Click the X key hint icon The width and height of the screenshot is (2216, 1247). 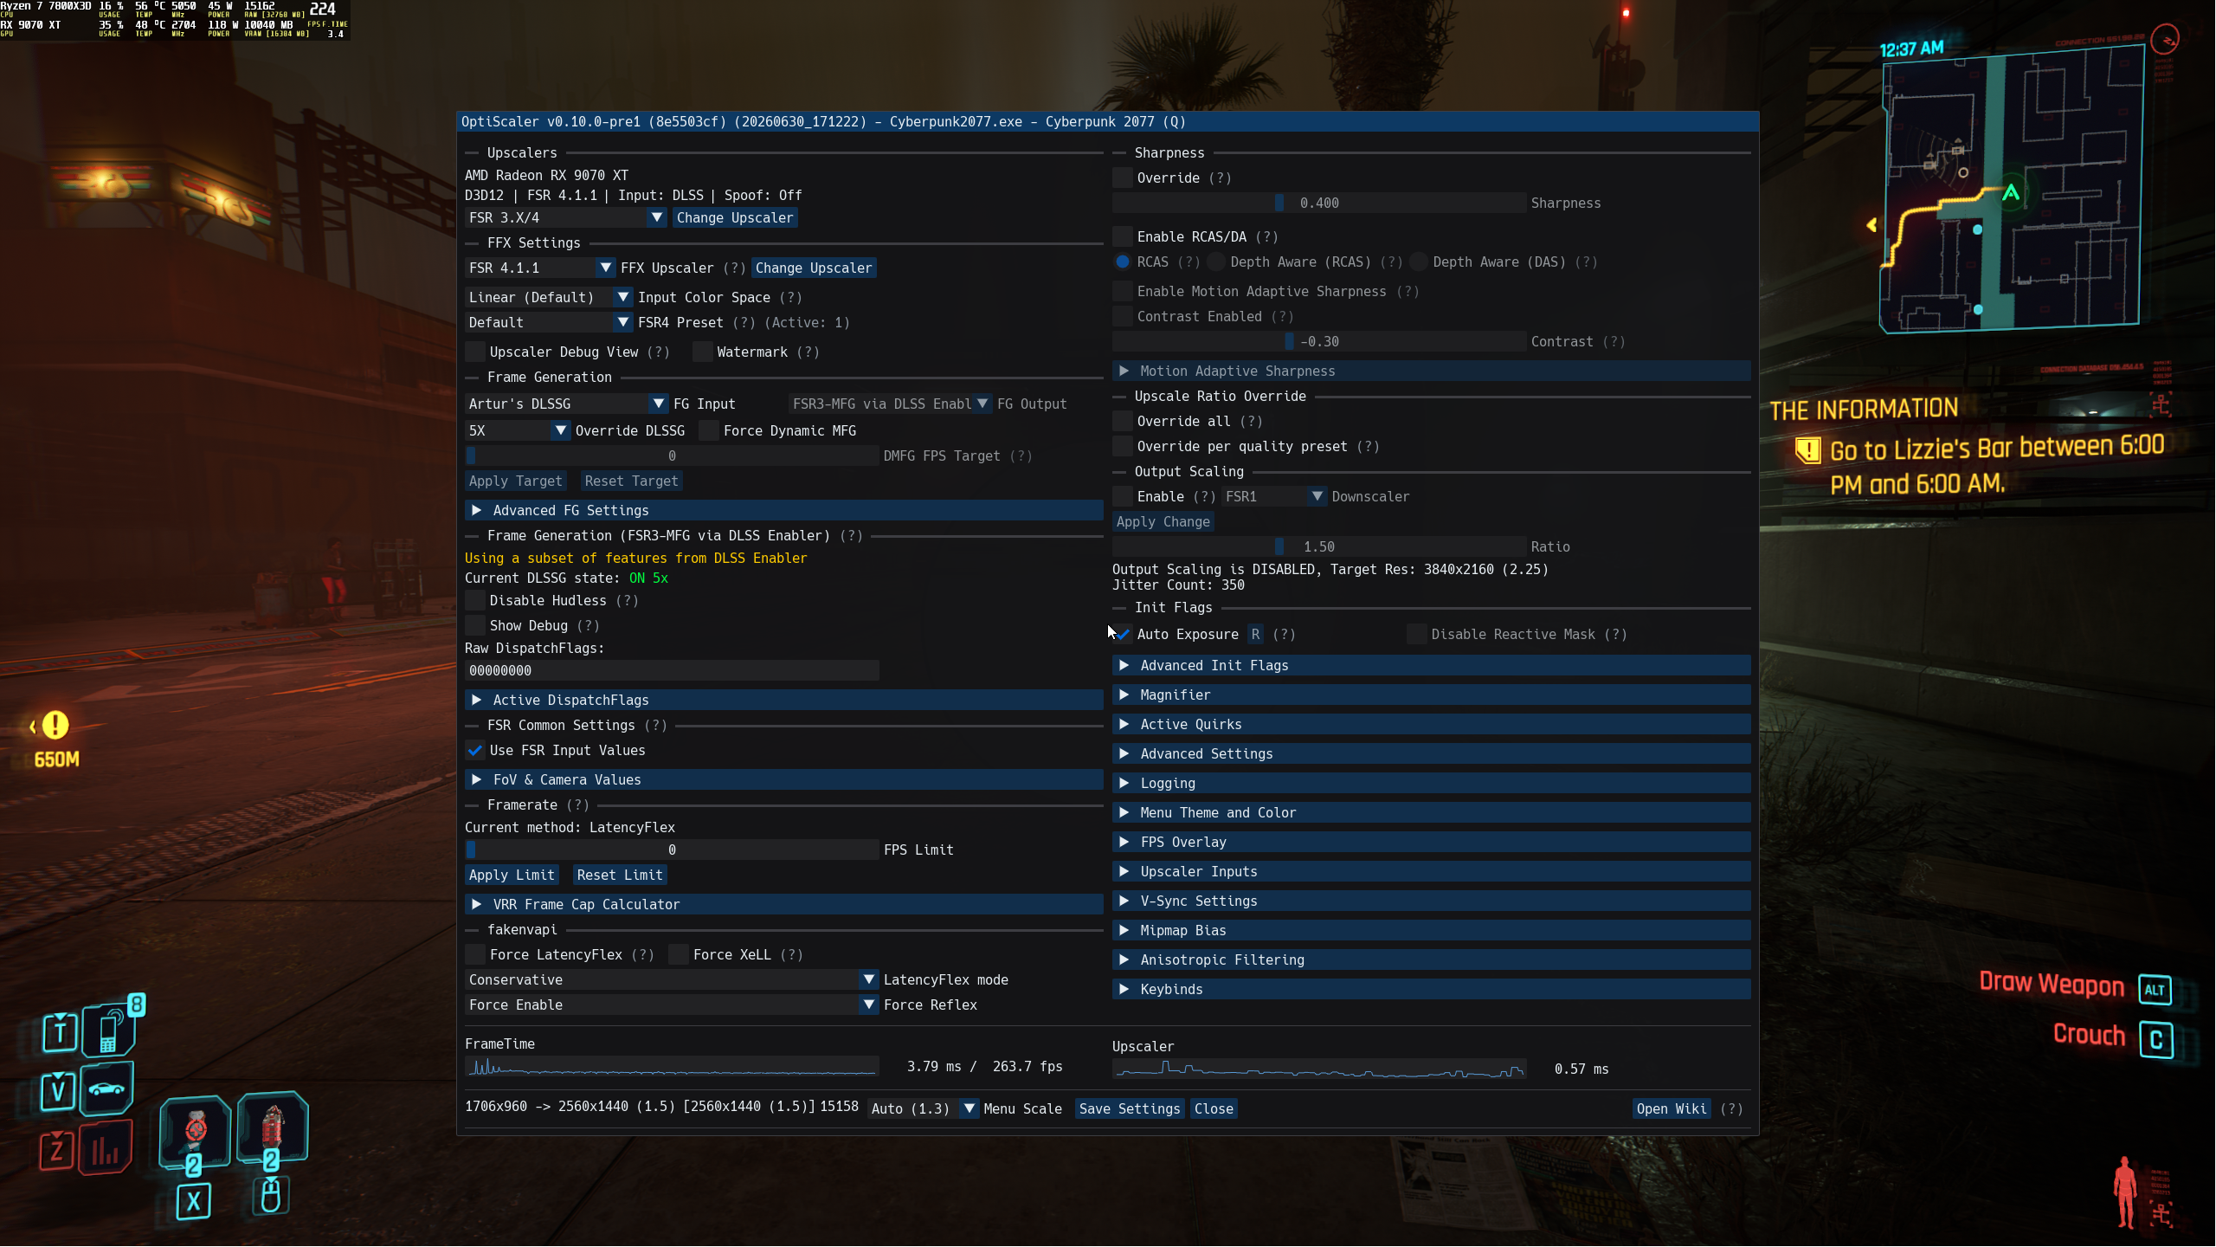(193, 1201)
